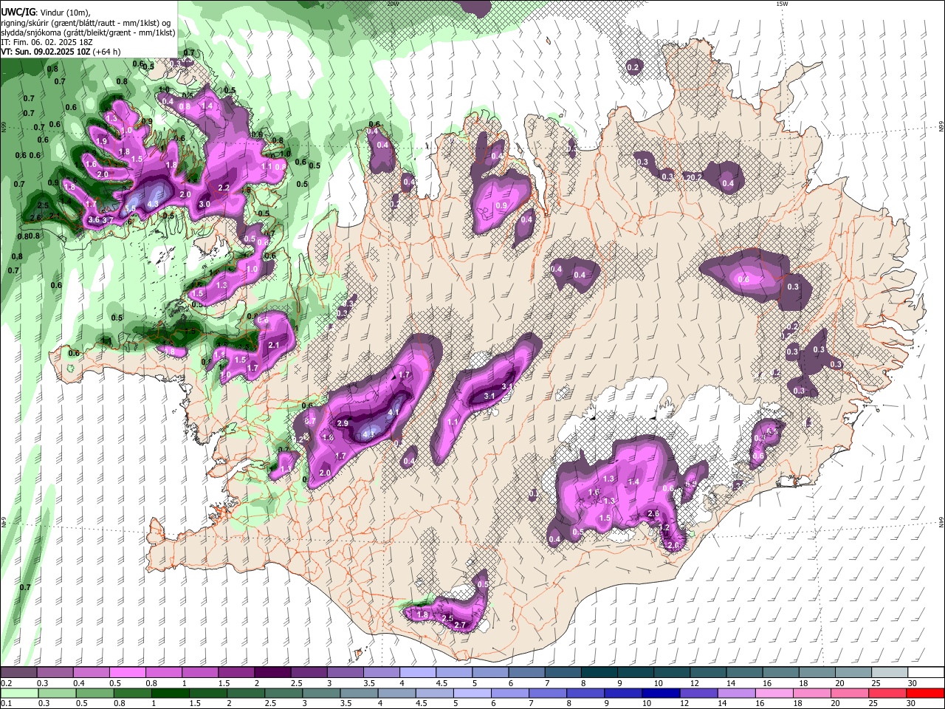Click the 'VT: Sun. 09.02.2025 10Z' valid time
The height and width of the screenshot is (709, 945).
pyautogui.click(x=46, y=52)
